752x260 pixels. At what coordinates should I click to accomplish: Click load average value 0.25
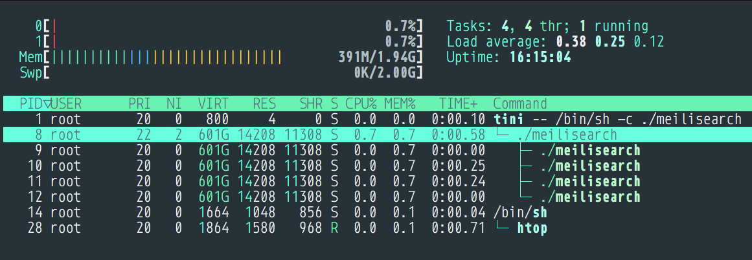610,41
